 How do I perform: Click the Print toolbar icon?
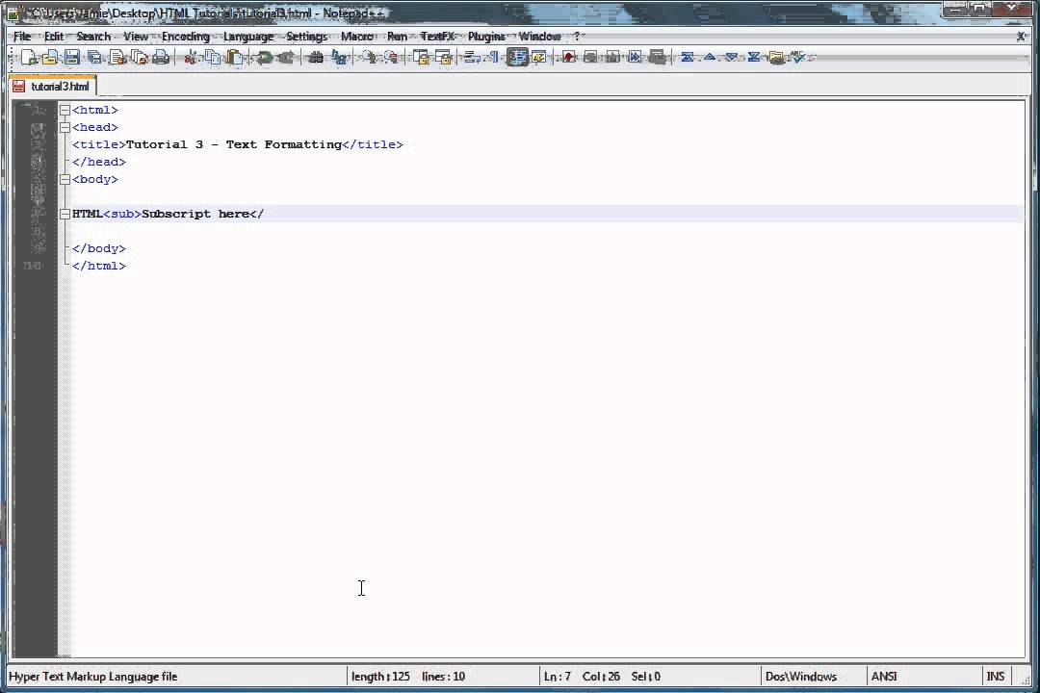click(161, 58)
